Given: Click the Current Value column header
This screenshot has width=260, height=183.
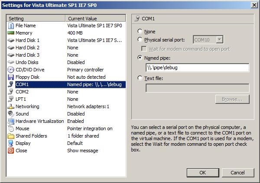Looking at the screenshot, I should (95, 18).
